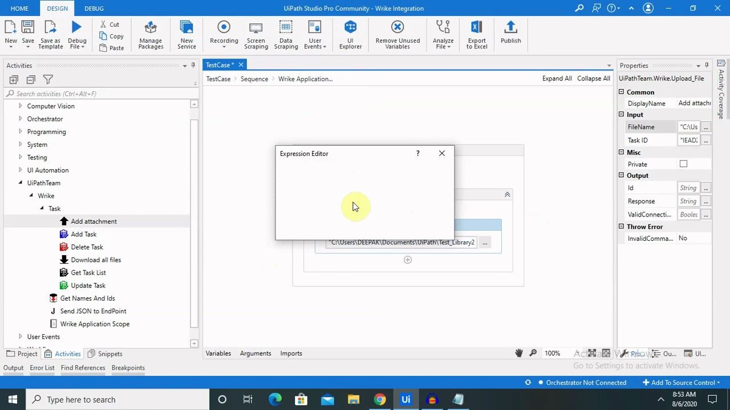Click Add To Source Control
Viewport: 730px width, 410px height.
click(682, 382)
